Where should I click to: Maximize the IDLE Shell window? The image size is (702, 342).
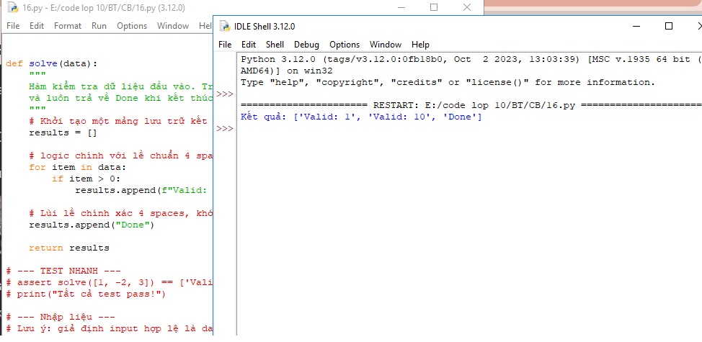tap(668, 27)
